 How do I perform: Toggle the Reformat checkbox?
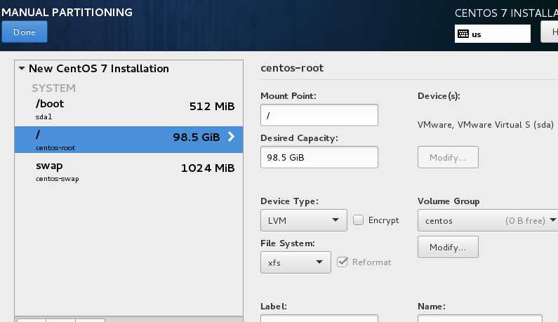click(343, 262)
